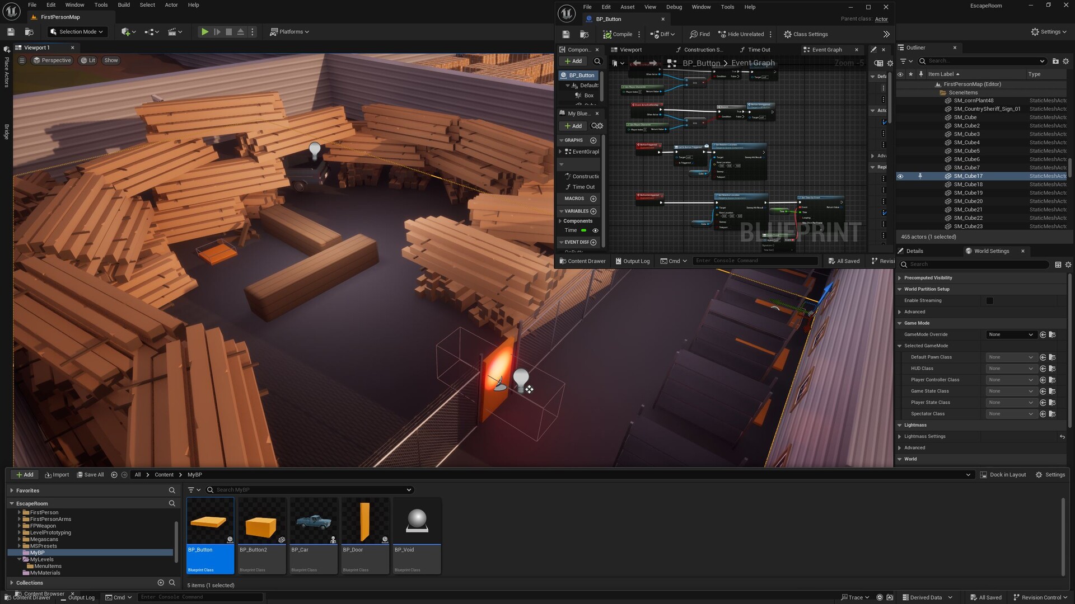Viewport: 1075px width, 604px height.
Task: Click Dock in Layout button
Action: [1003, 475]
